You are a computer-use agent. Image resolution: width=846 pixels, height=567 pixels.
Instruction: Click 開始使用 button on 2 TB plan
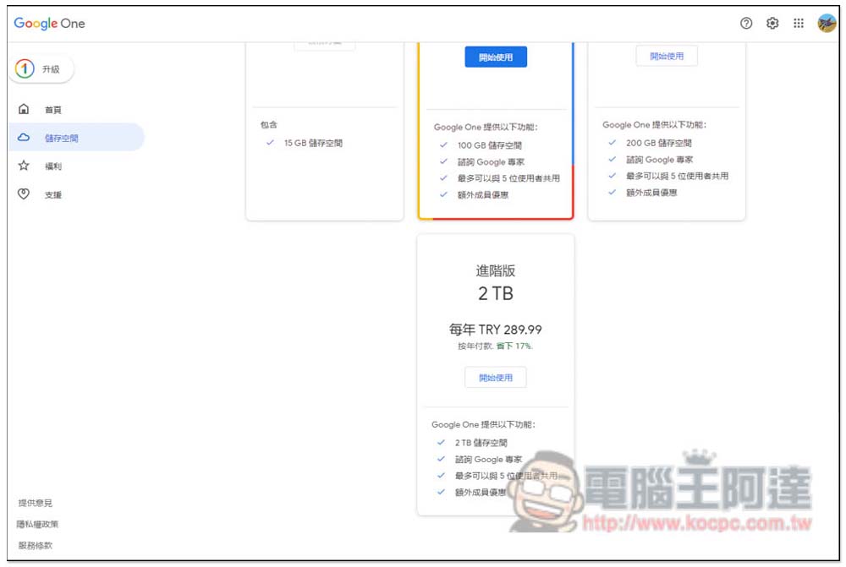495,378
